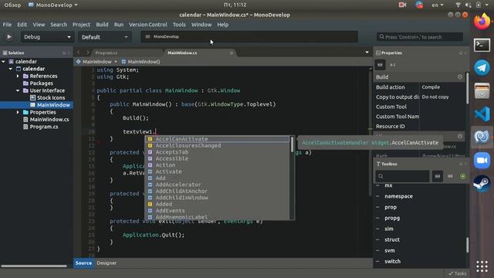This screenshot has width=494, height=278.
Task: Open the Version Control menu
Action: point(147,25)
